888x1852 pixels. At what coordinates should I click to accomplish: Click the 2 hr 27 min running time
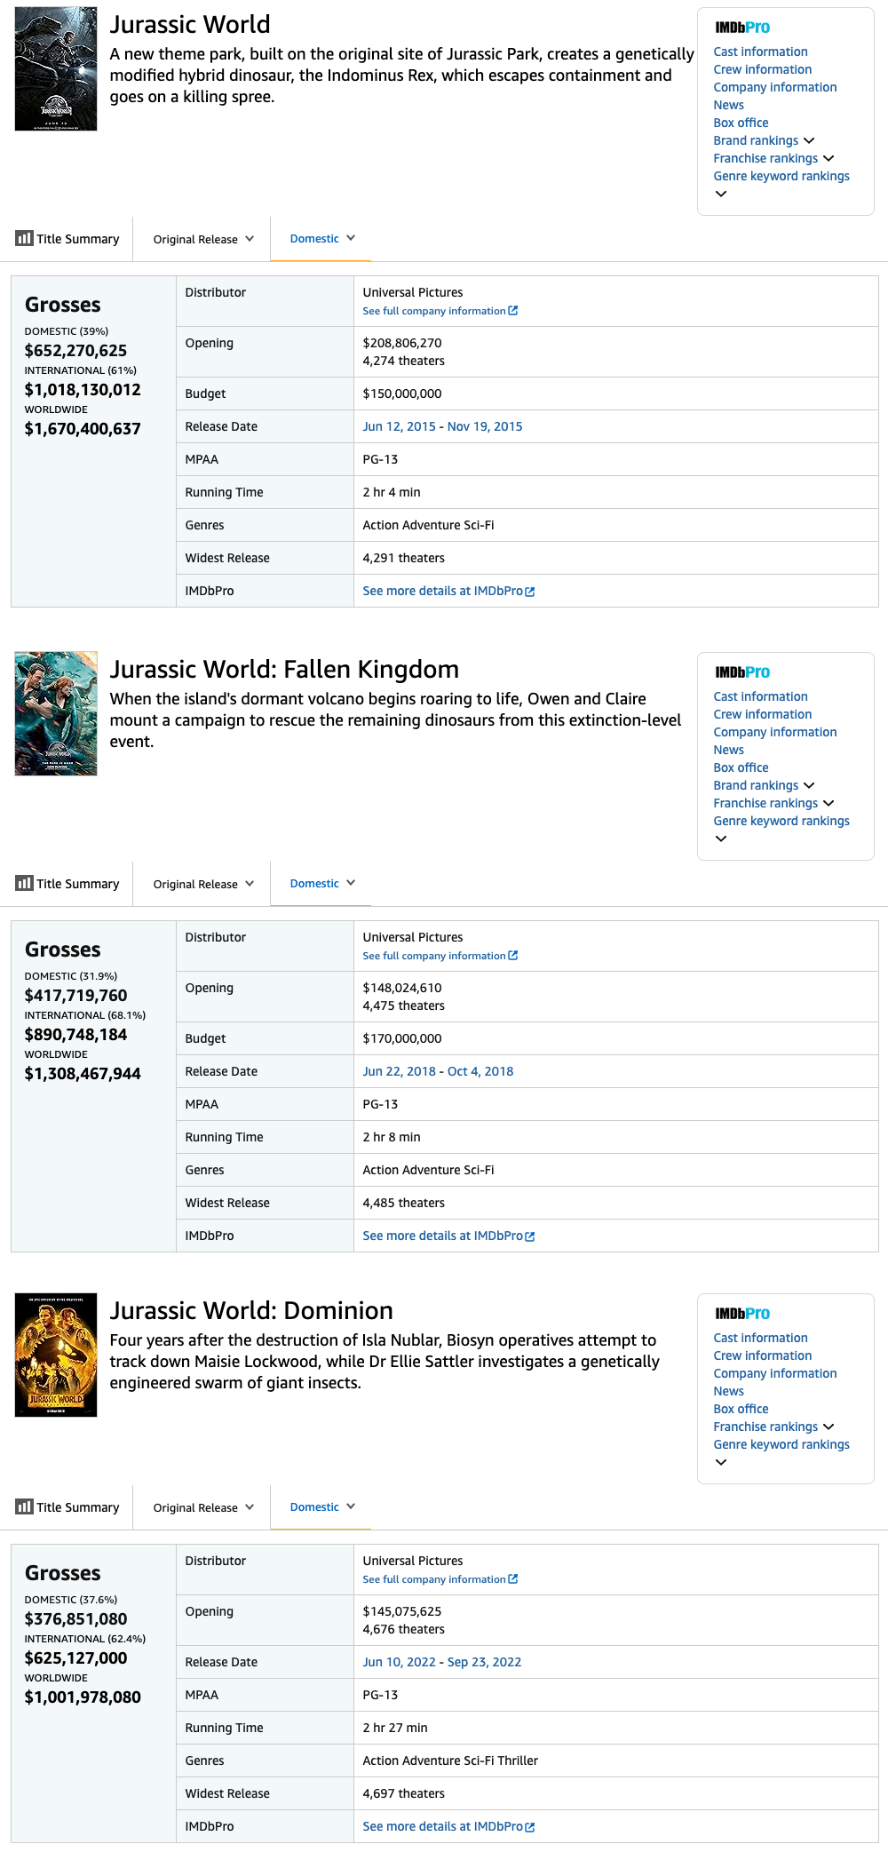pos(395,1728)
